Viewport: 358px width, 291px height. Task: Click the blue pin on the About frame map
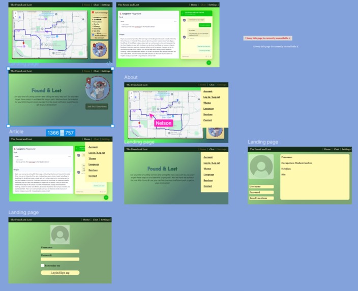coord(177,100)
